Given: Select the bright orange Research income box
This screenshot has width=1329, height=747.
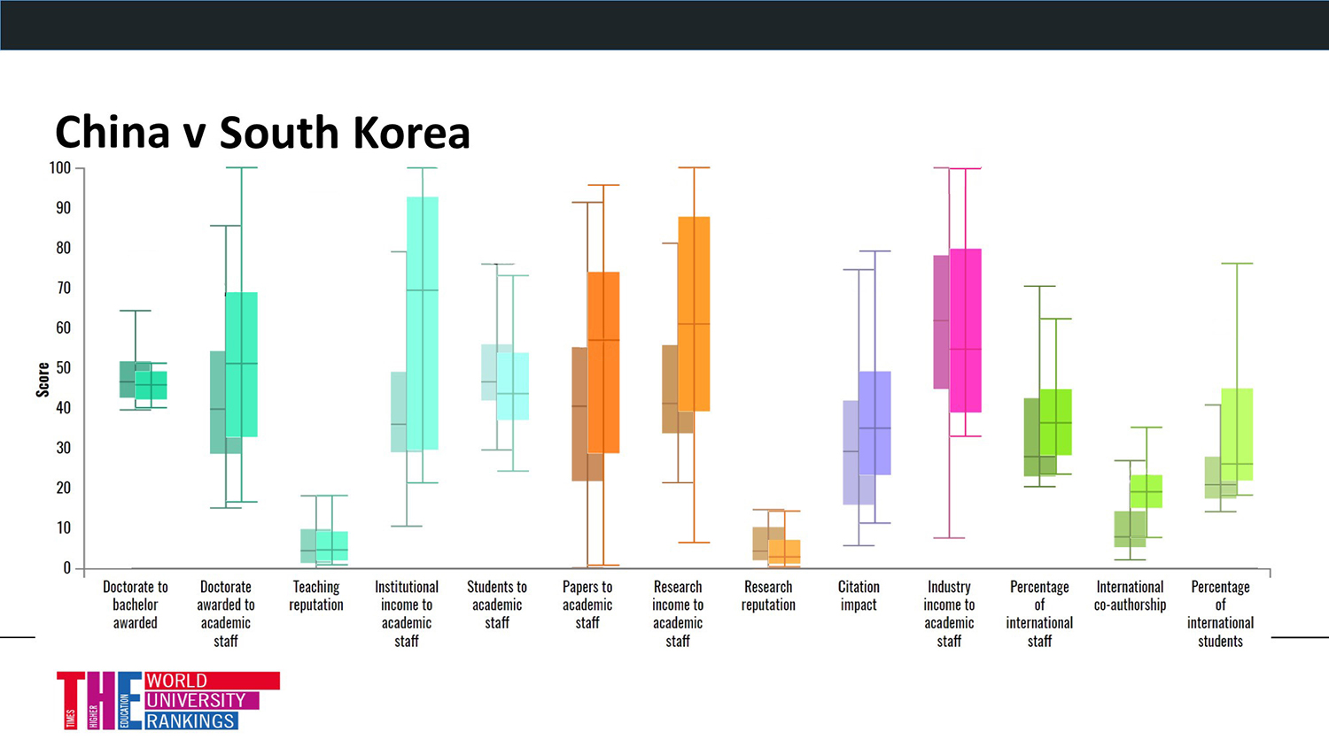Looking at the screenshot, I should click(x=694, y=313).
